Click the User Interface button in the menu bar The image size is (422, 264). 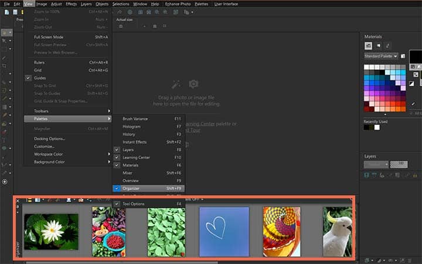click(226, 4)
